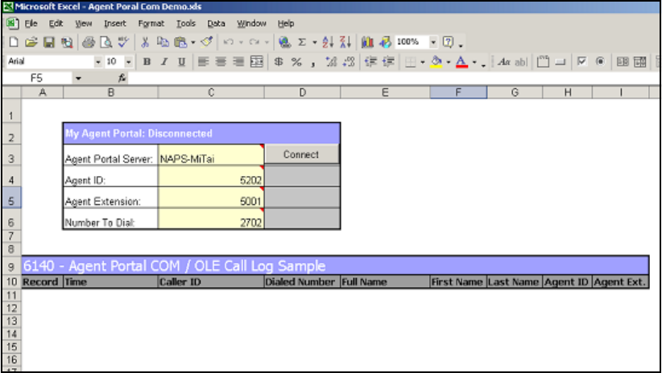
Task: Apply red Font Color
Action: (x=462, y=62)
